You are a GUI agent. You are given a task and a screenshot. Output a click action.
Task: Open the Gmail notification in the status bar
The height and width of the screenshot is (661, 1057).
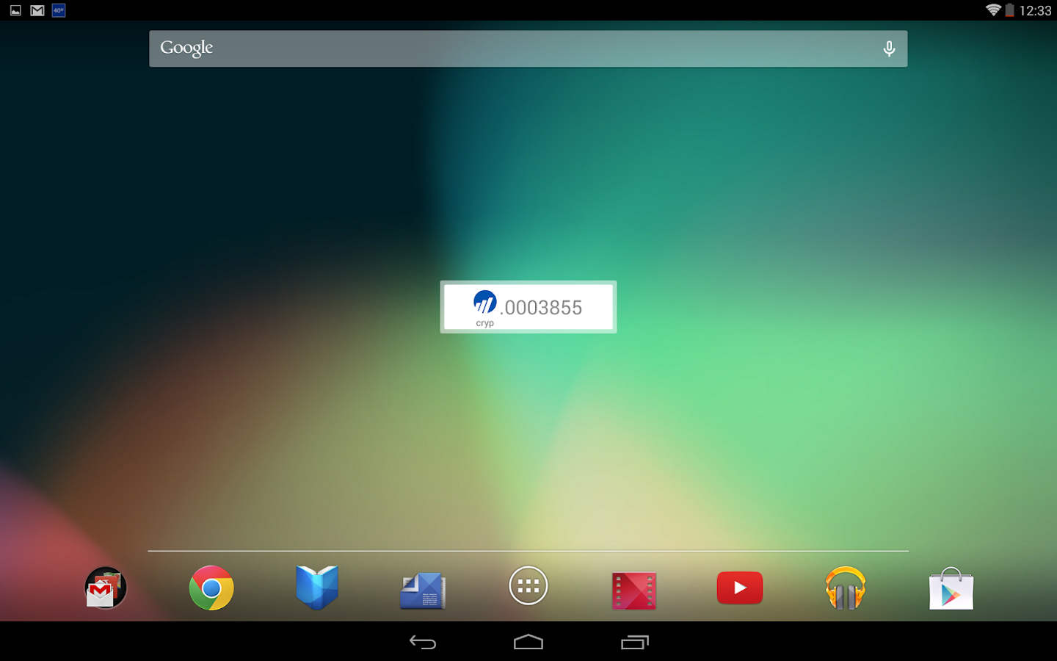click(x=37, y=10)
